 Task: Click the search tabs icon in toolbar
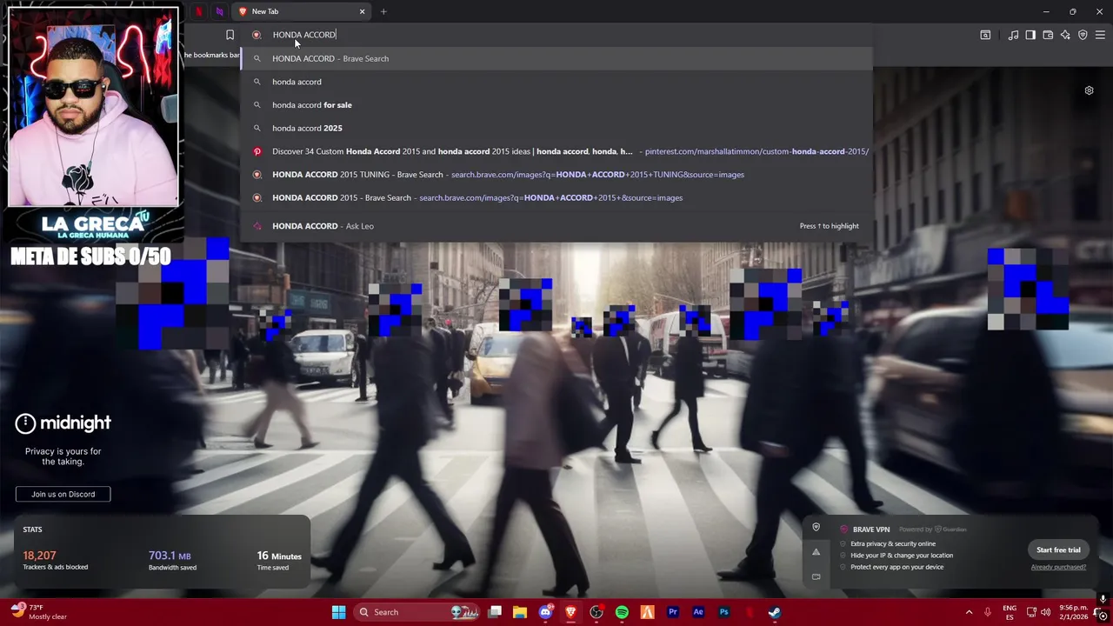(x=985, y=35)
